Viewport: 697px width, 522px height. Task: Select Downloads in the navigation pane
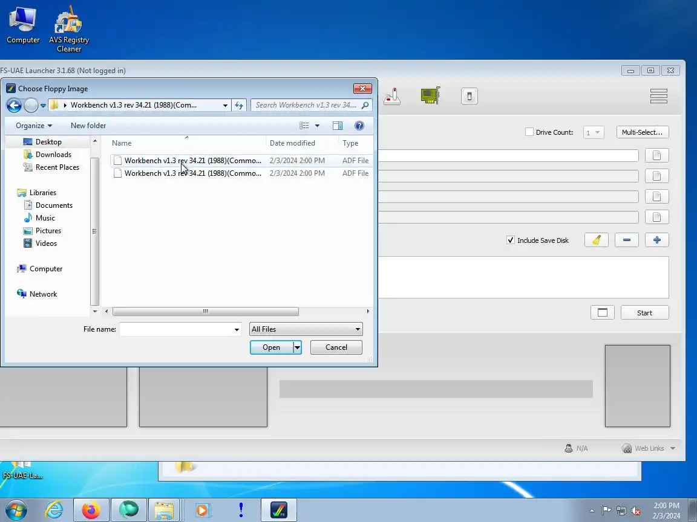53,155
